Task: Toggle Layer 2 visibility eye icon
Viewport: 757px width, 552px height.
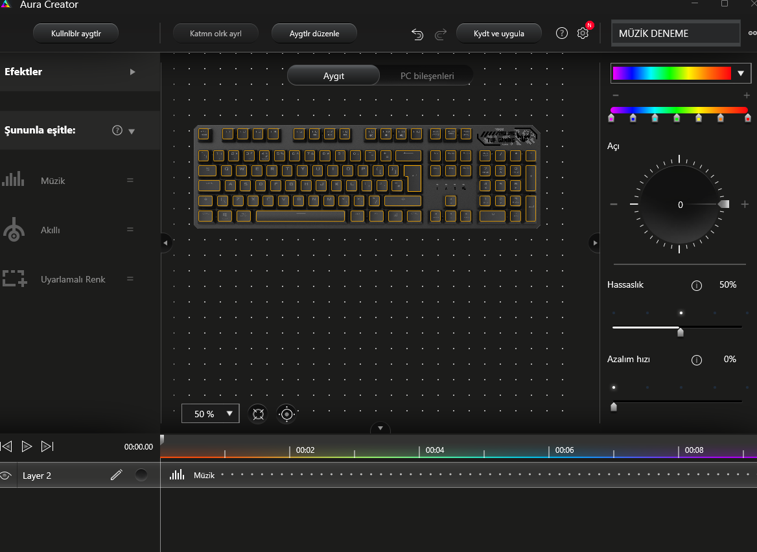Action: pos(6,476)
